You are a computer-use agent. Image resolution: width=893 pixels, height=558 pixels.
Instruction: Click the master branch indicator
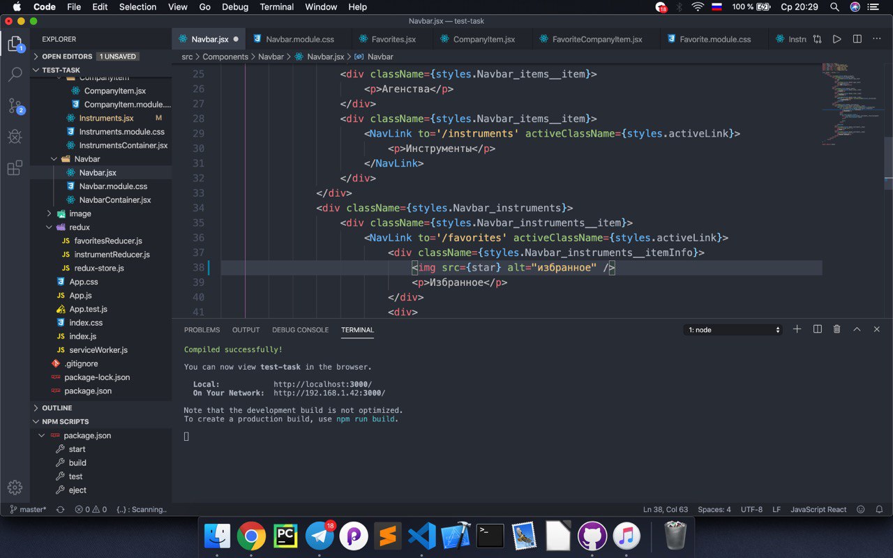(28, 509)
